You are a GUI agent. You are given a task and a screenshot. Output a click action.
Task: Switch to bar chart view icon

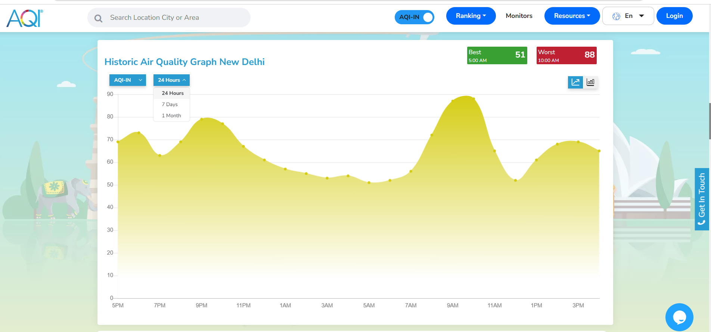(x=590, y=82)
